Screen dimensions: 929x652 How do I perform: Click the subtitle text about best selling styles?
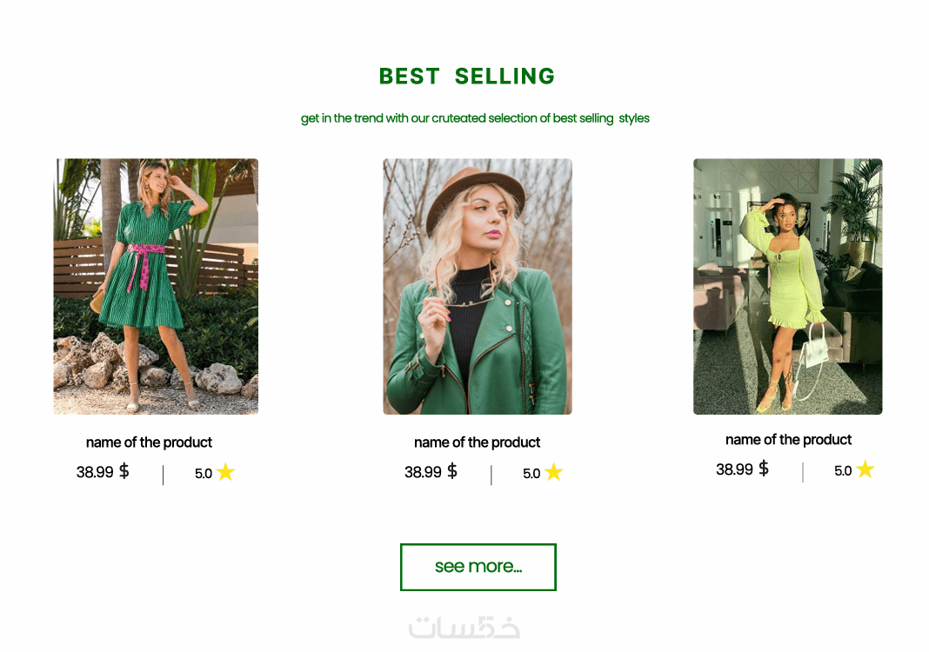[475, 118]
